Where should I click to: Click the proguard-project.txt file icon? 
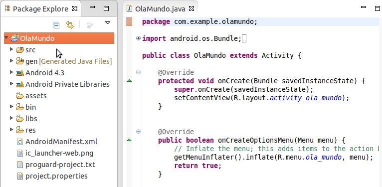click(20, 165)
